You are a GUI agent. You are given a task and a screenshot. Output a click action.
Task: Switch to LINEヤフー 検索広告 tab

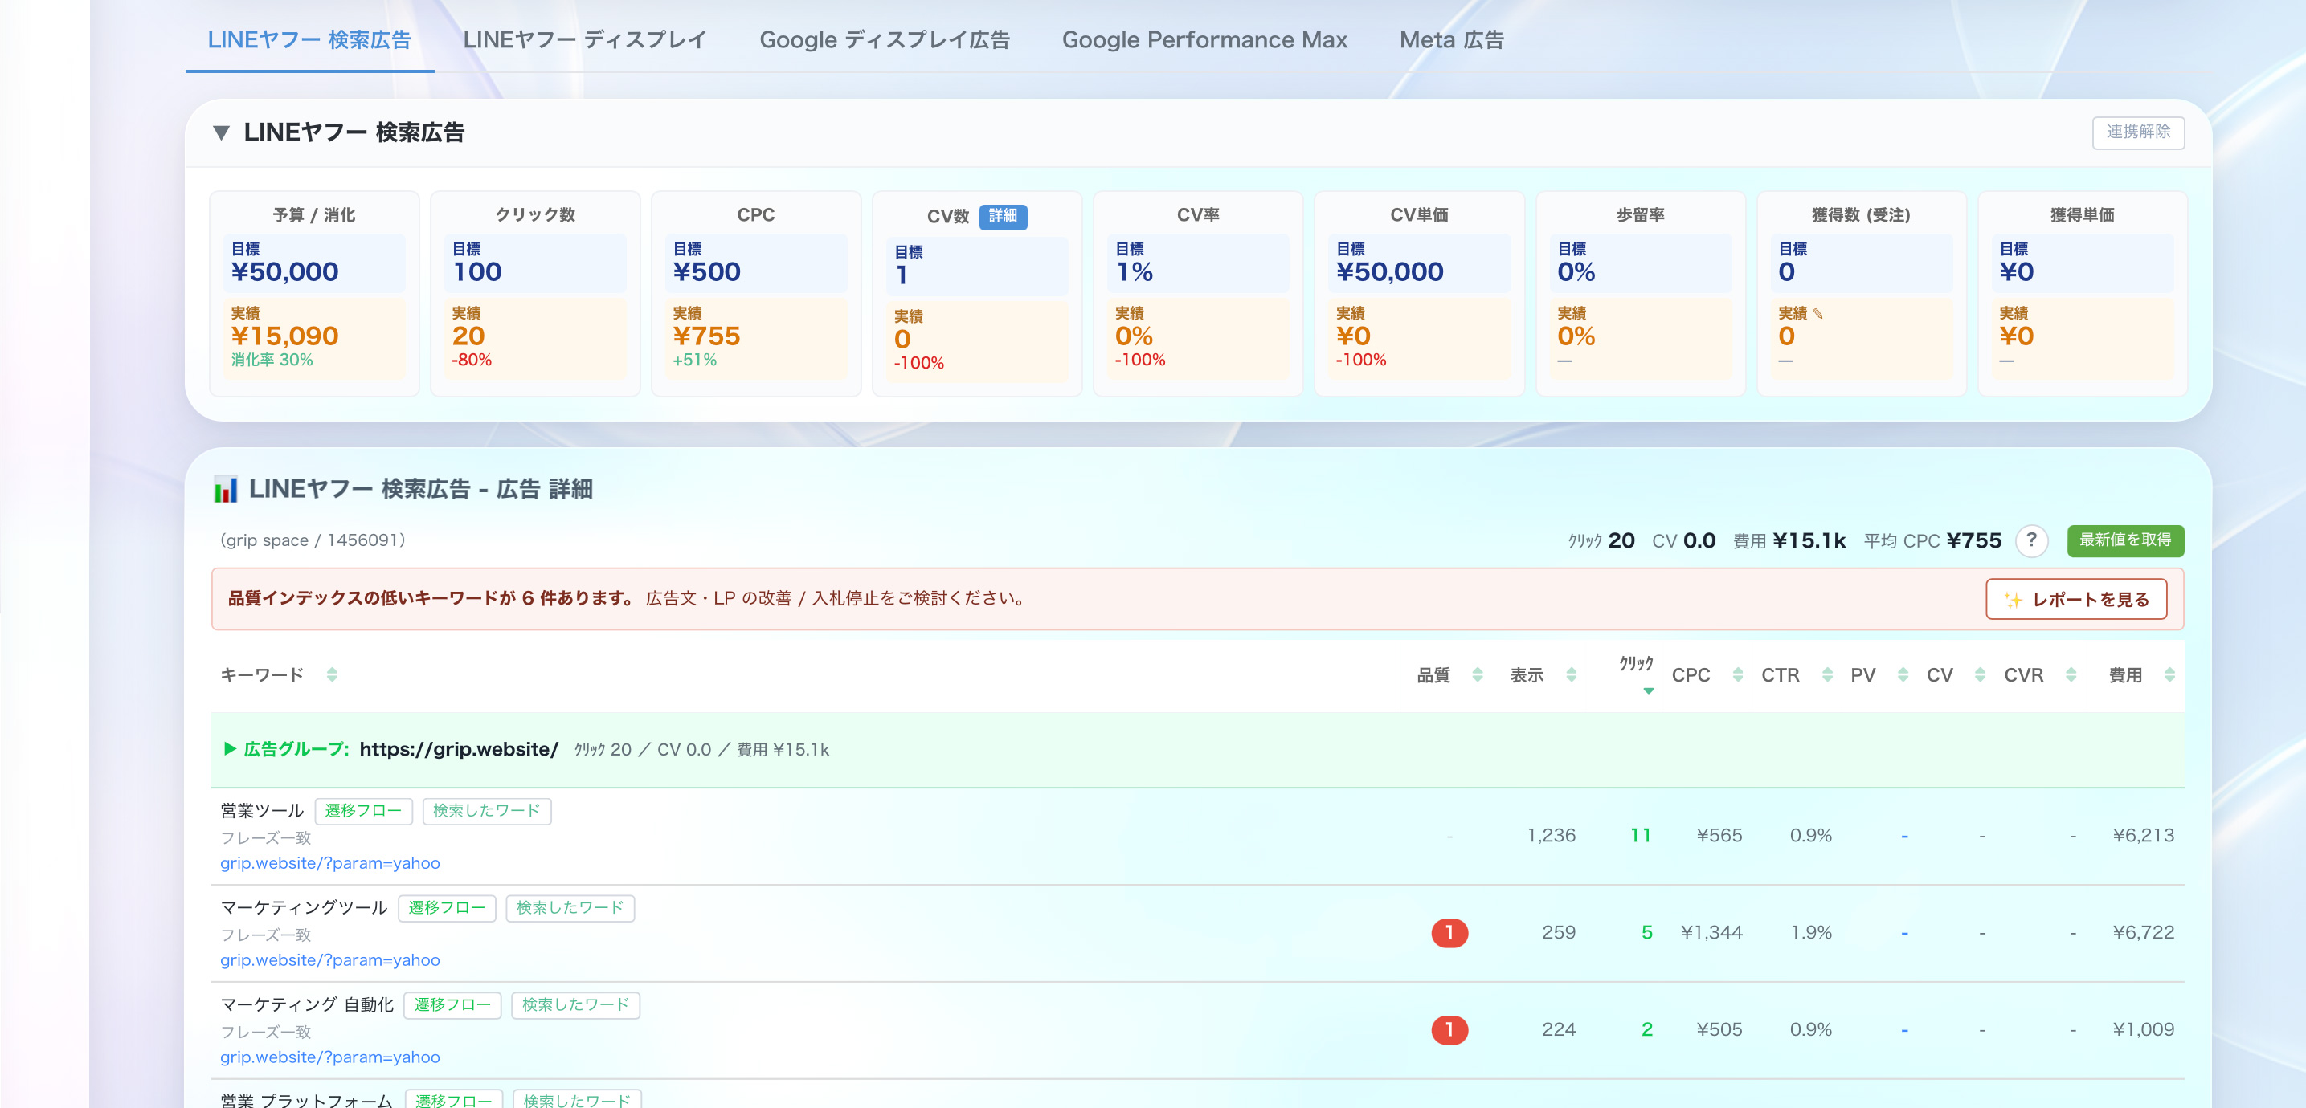coord(309,40)
